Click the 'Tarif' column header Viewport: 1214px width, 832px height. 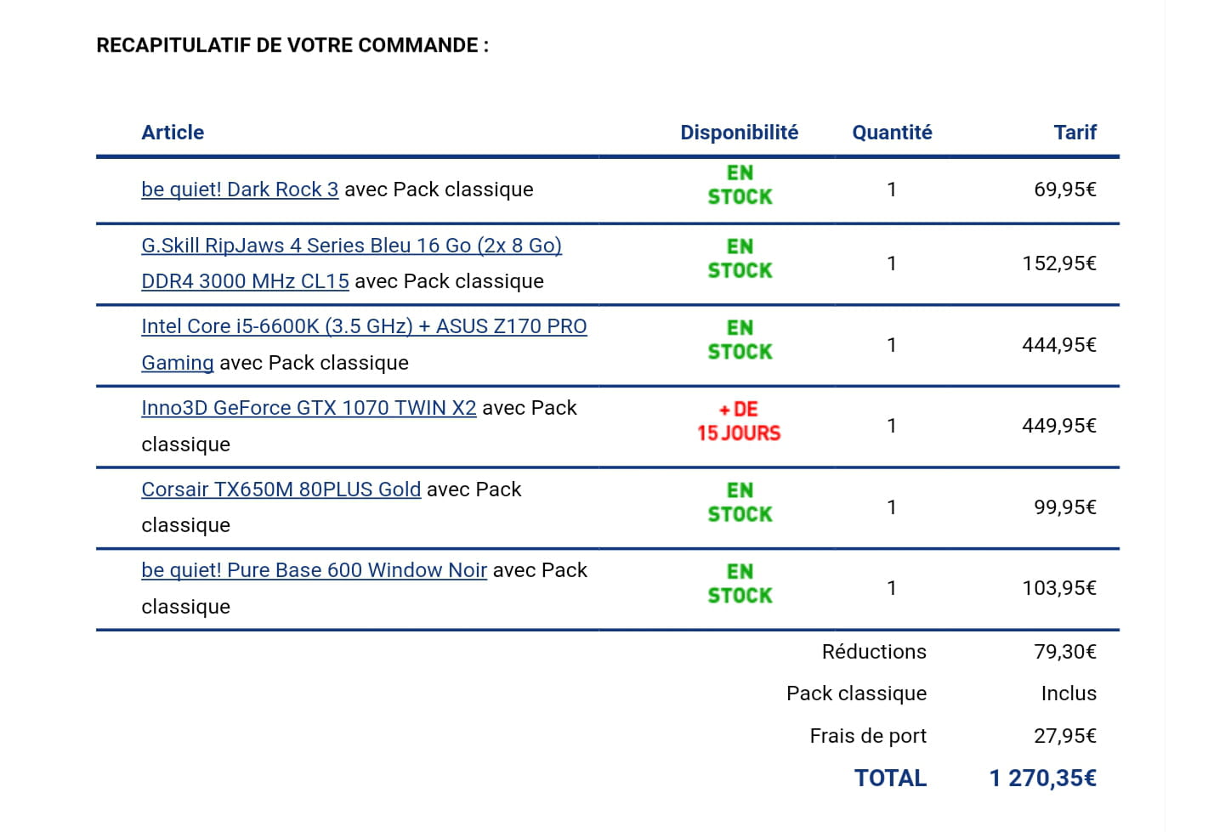[1075, 133]
